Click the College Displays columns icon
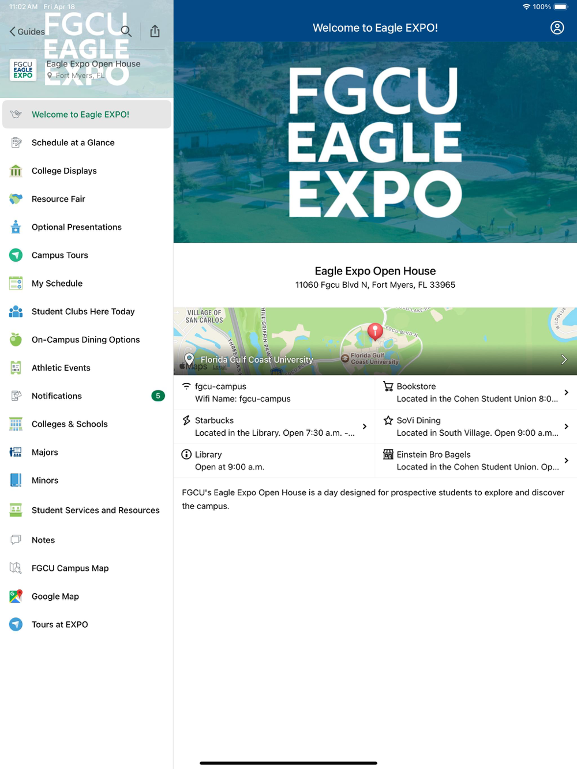Viewport: 577px width, 769px height. [16, 171]
